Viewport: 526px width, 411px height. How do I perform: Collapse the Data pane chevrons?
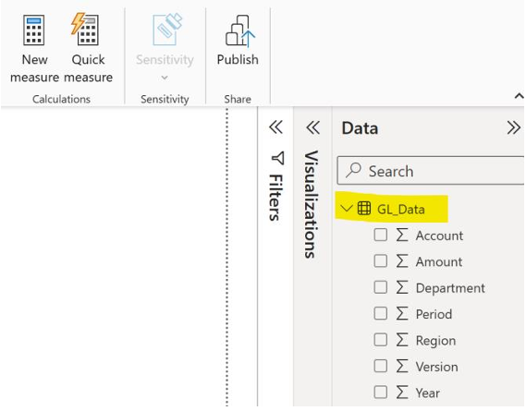click(x=514, y=127)
